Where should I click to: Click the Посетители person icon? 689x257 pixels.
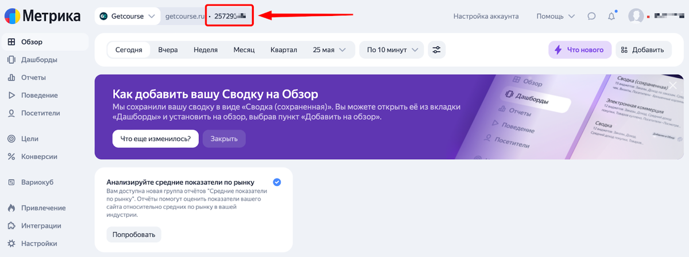click(11, 113)
